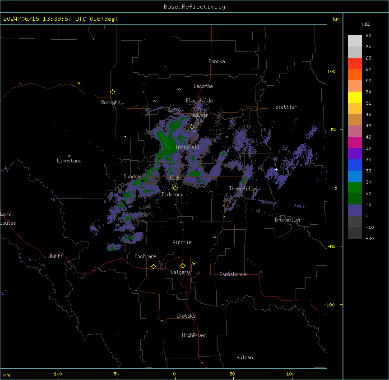Viewport: 389px width, 380px height.
Task: Click the Olds town label
Action: (x=175, y=178)
